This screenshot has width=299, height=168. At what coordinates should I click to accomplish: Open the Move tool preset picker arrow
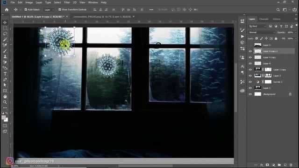(20, 10)
